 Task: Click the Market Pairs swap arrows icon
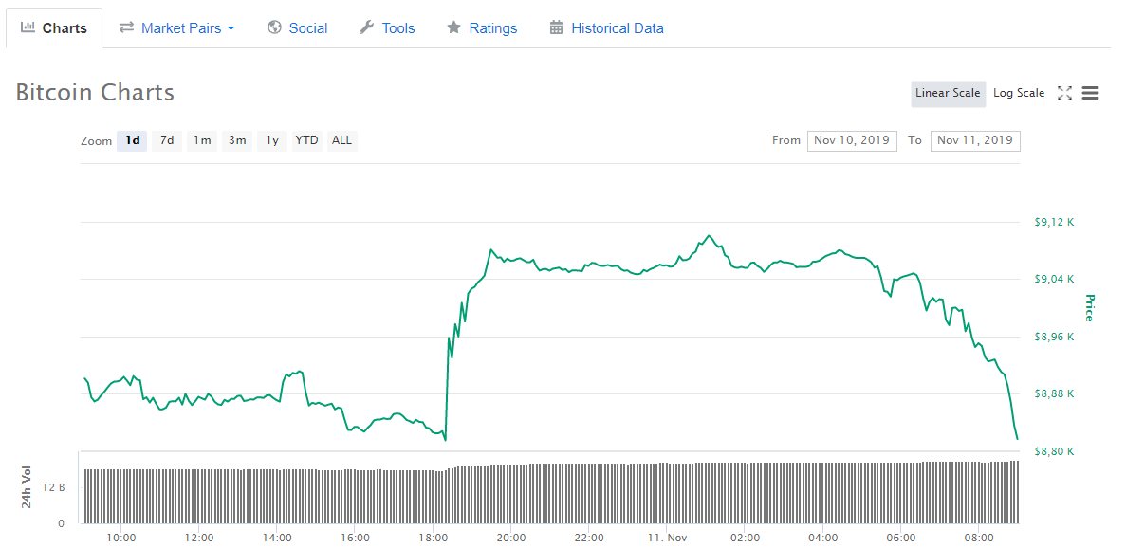126,27
